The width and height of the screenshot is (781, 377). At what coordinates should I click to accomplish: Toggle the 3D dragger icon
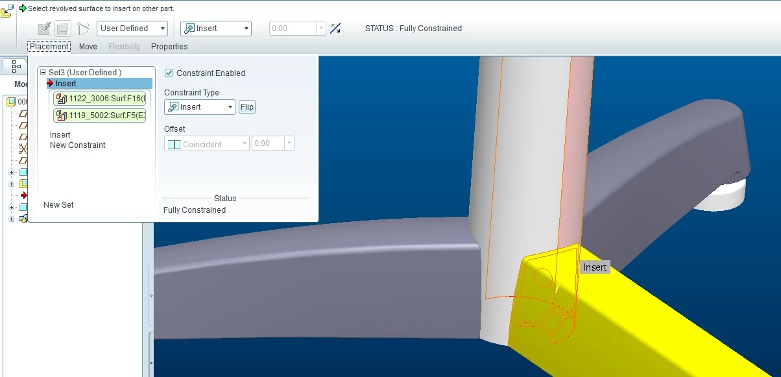83,29
